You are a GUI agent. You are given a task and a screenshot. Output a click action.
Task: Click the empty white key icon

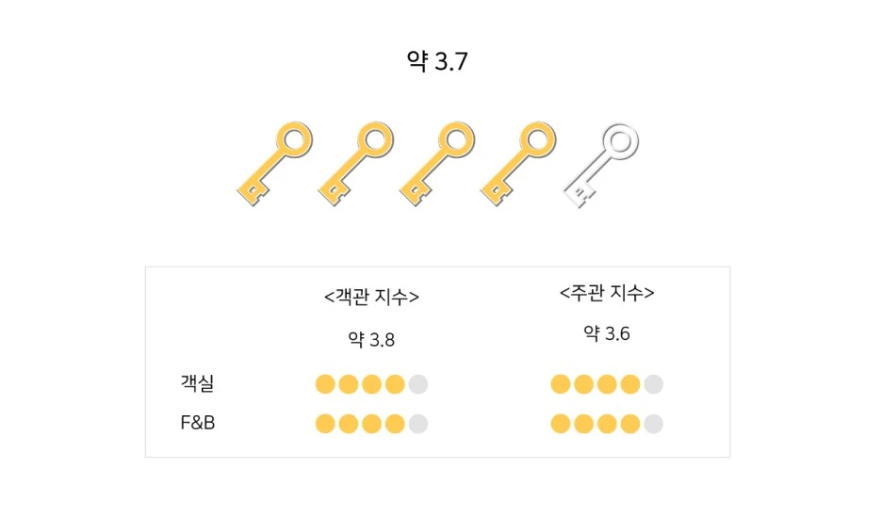click(601, 165)
